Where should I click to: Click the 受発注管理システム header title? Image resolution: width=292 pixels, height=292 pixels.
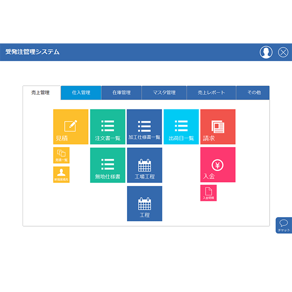pos(32,52)
